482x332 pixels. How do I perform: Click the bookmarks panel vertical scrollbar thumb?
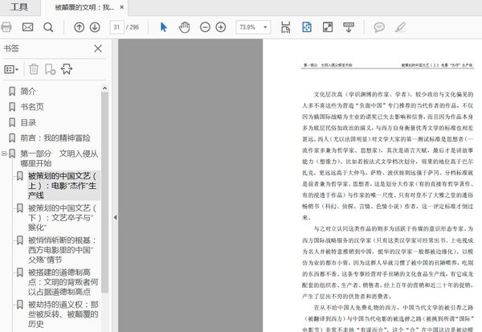[x=104, y=193]
